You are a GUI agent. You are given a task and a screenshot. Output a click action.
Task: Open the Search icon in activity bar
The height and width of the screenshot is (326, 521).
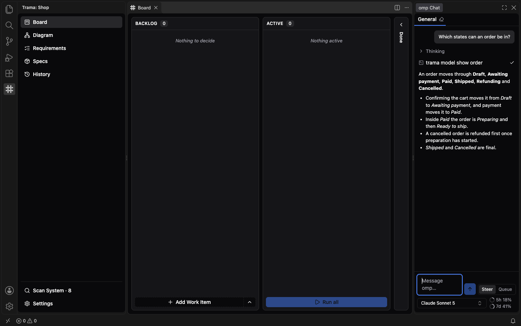(9, 25)
